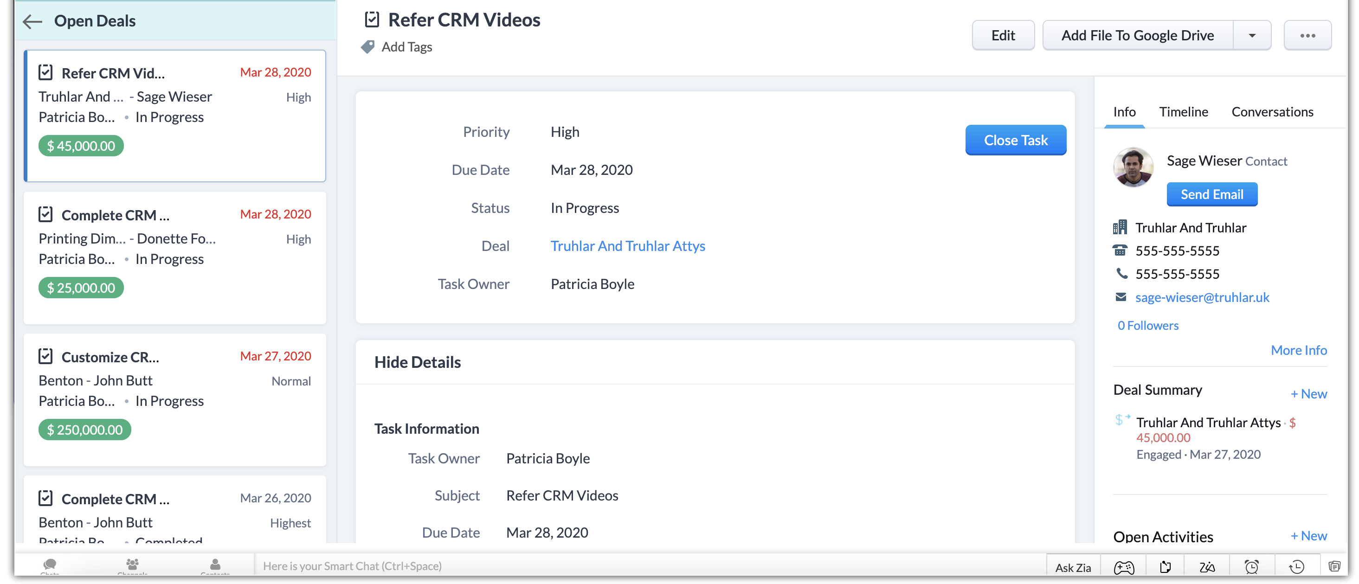Viewport: 1359px width, 584px height.
Task: Open the Gamescope gamepad icon in bottom bar
Action: tap(1123, 567)
